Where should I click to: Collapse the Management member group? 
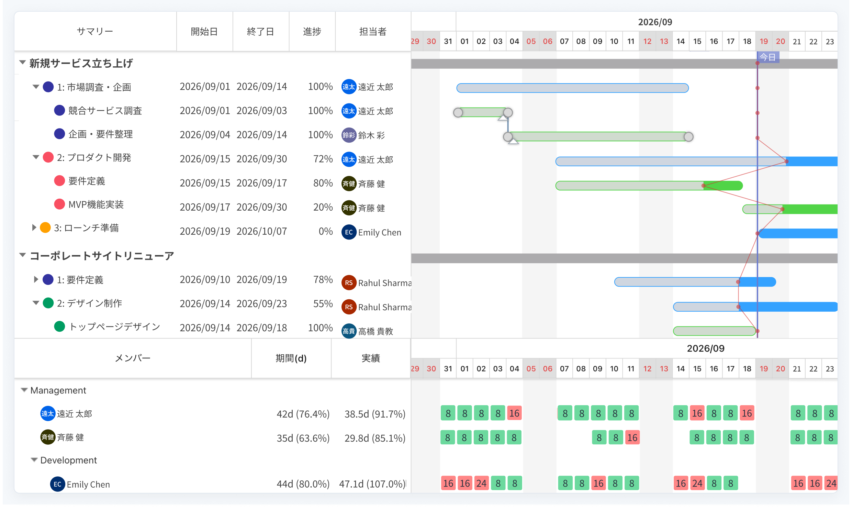coord(24,390)
